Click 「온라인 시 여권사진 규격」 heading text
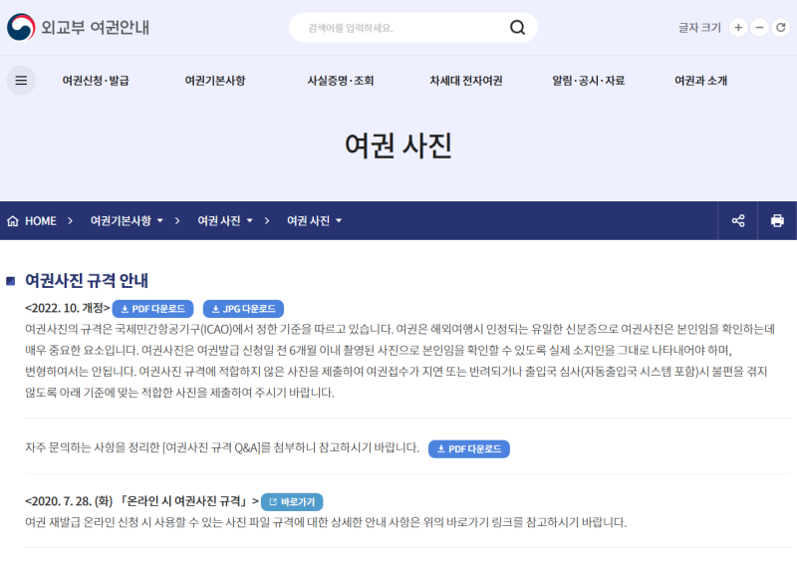 [x=184, y=501]
